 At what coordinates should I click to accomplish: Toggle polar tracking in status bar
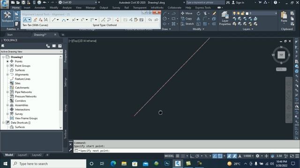(x=197, y=156)
